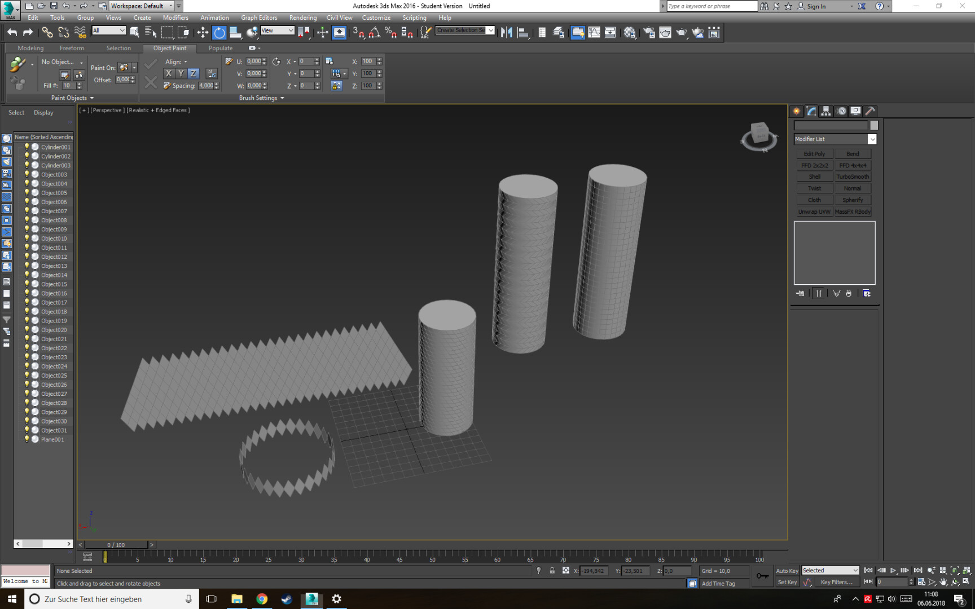Open the Utilities hammer panel tab

871,111
